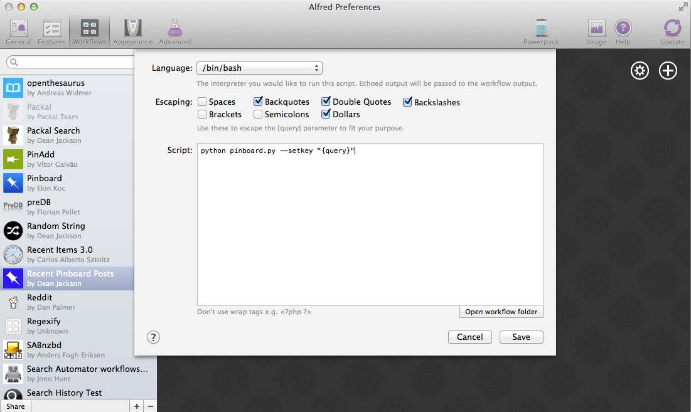The image size is (691, 412).
Task: Select the SABnzbd workflow icon
Action: (13, 349)
